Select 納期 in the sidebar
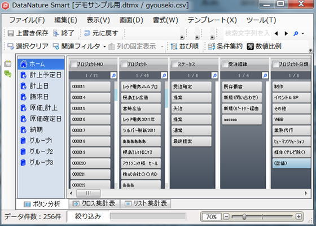The image size is (316, 226). pos(41,129)
